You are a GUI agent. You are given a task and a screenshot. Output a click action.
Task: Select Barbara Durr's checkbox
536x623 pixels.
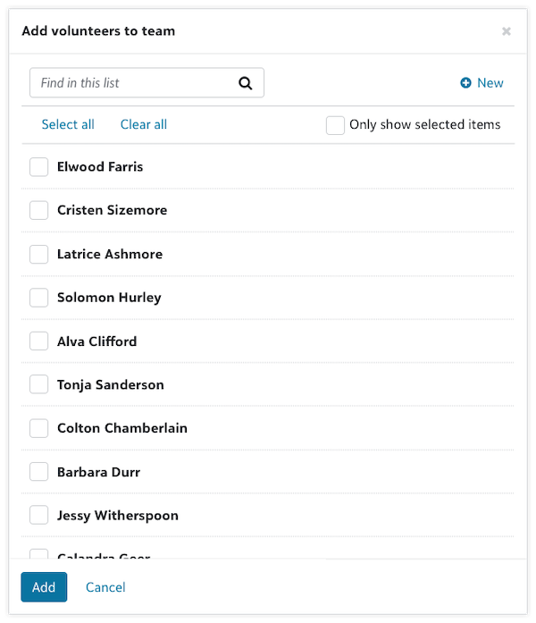point(39,472)
